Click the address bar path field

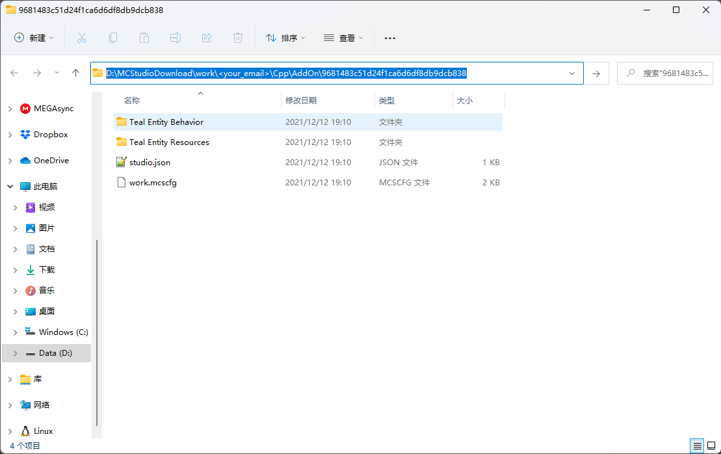[x=337, y=73]
